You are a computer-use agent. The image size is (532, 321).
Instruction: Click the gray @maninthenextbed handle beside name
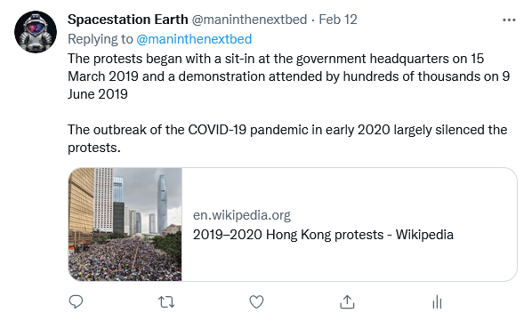click(x=249, y=20)
